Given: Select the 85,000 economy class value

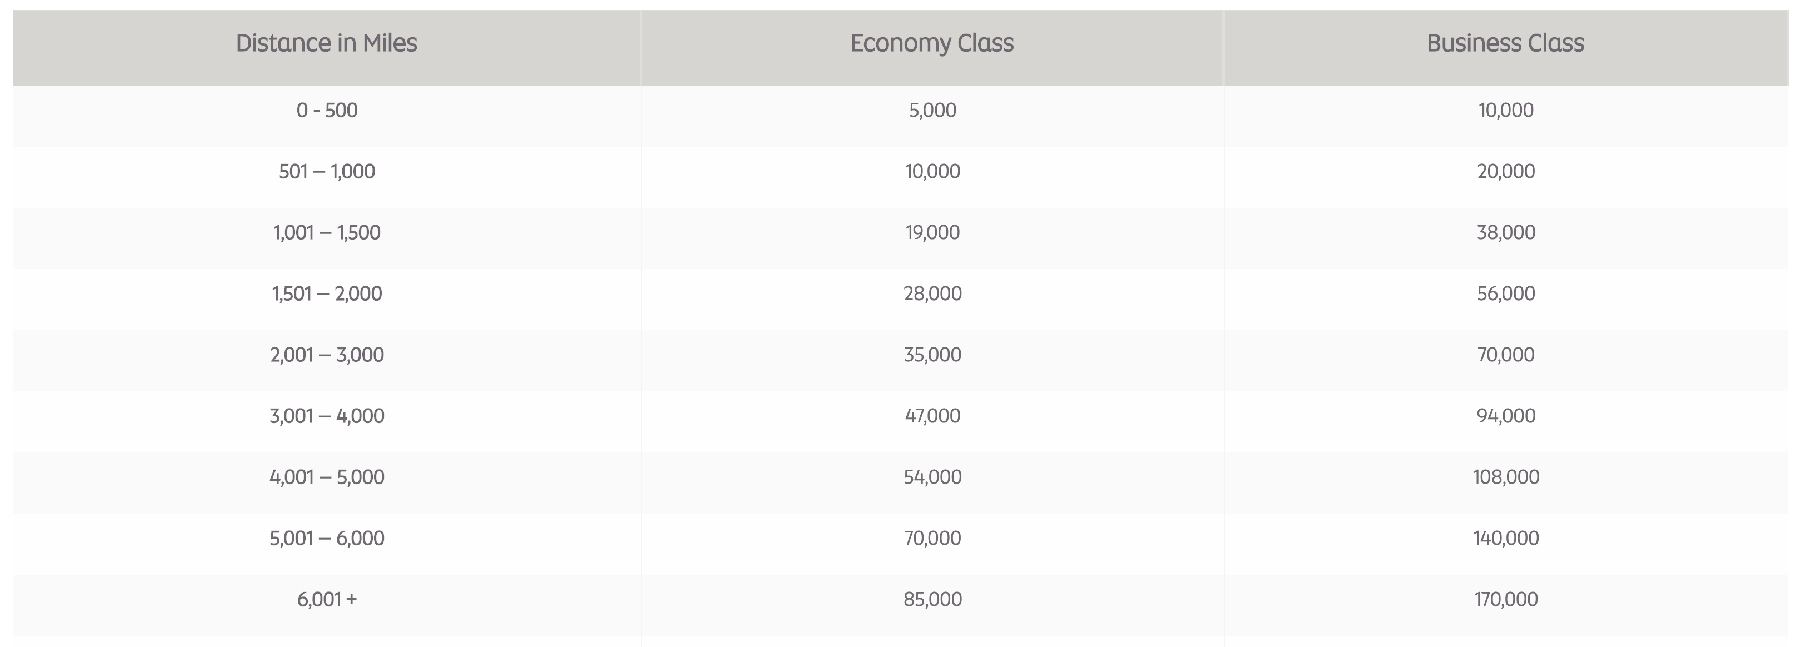Looking at the screenshot, I should [x=932, y=600].
